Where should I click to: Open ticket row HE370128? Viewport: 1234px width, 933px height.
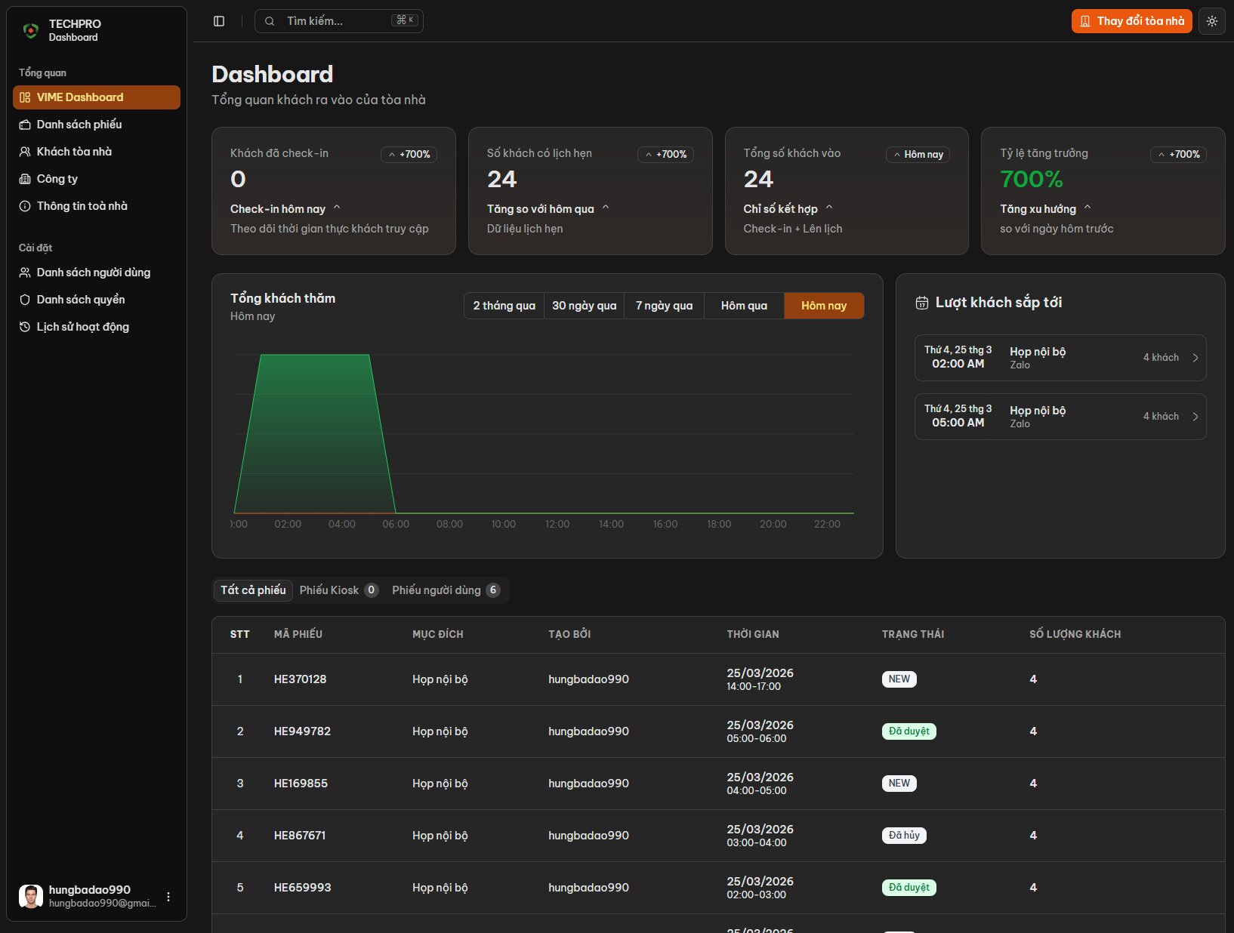tap(300, 679)
